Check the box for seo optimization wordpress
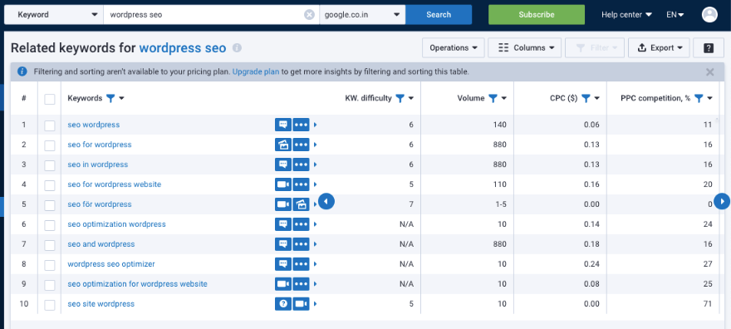The width and height of the screenshot is (731, 329). click(x=49, y=225)
